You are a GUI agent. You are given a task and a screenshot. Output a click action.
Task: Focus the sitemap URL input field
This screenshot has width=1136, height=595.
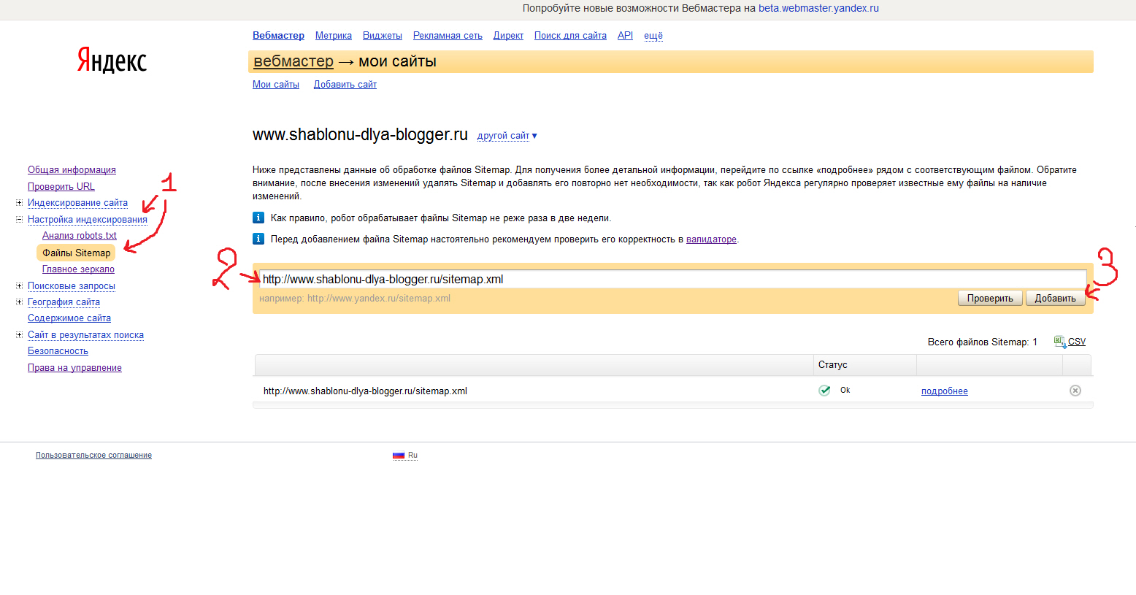(672, 279)
